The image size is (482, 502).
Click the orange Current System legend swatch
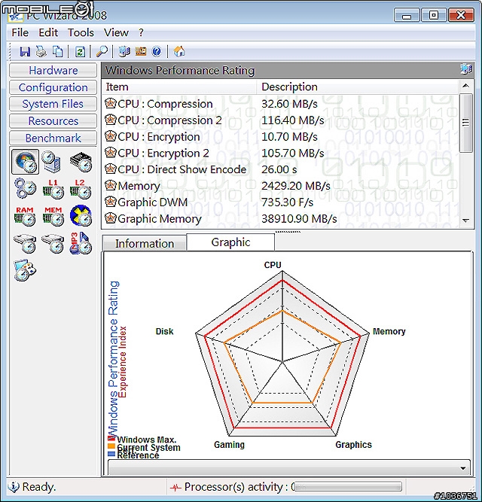[x=111, y=446]
